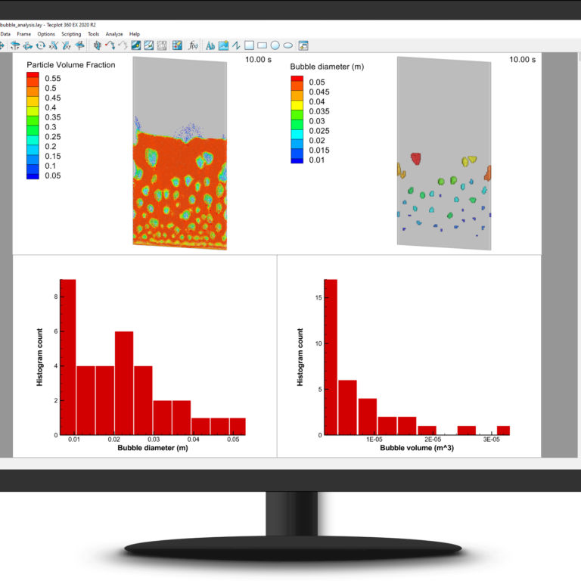Select the Circle shape tool
The width and height of the screenshot is (581, 581).
[x=275, y=45]
